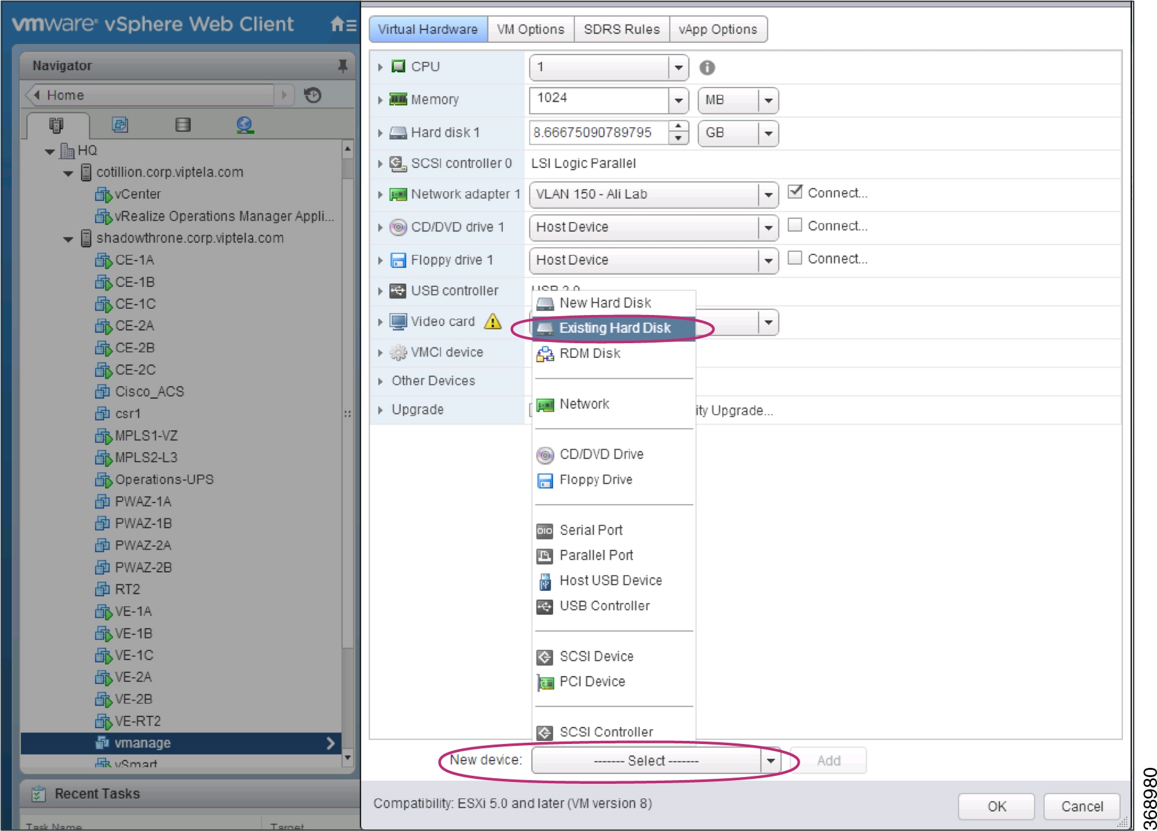Select the vmanage VM in tree
1157x831 pixels.
point(181,743)
